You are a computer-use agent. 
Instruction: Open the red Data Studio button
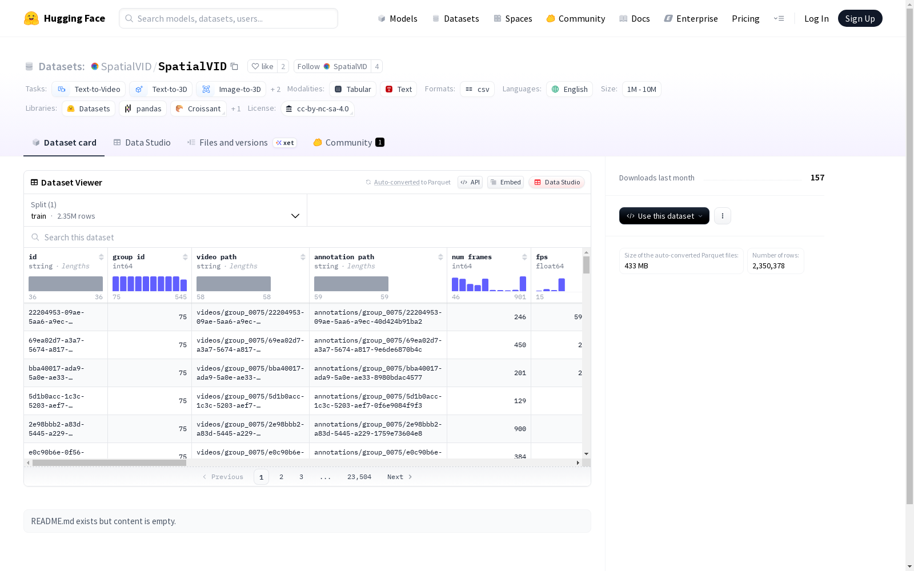pos(556,182)
